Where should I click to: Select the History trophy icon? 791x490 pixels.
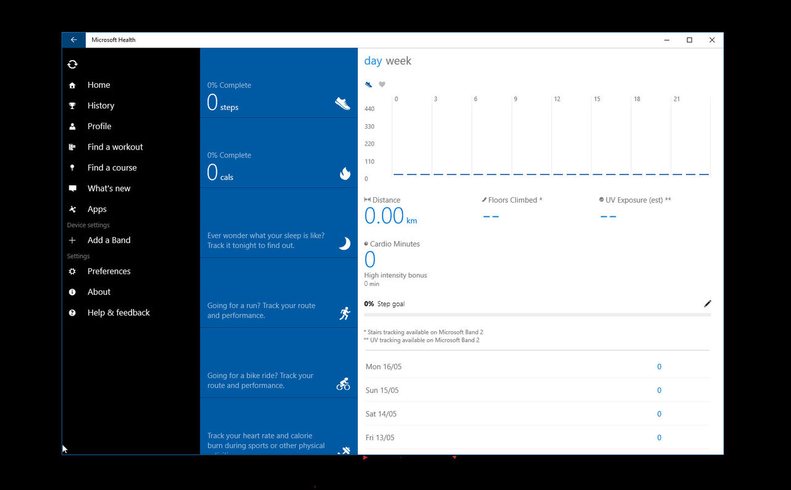[x=72, y=105]
